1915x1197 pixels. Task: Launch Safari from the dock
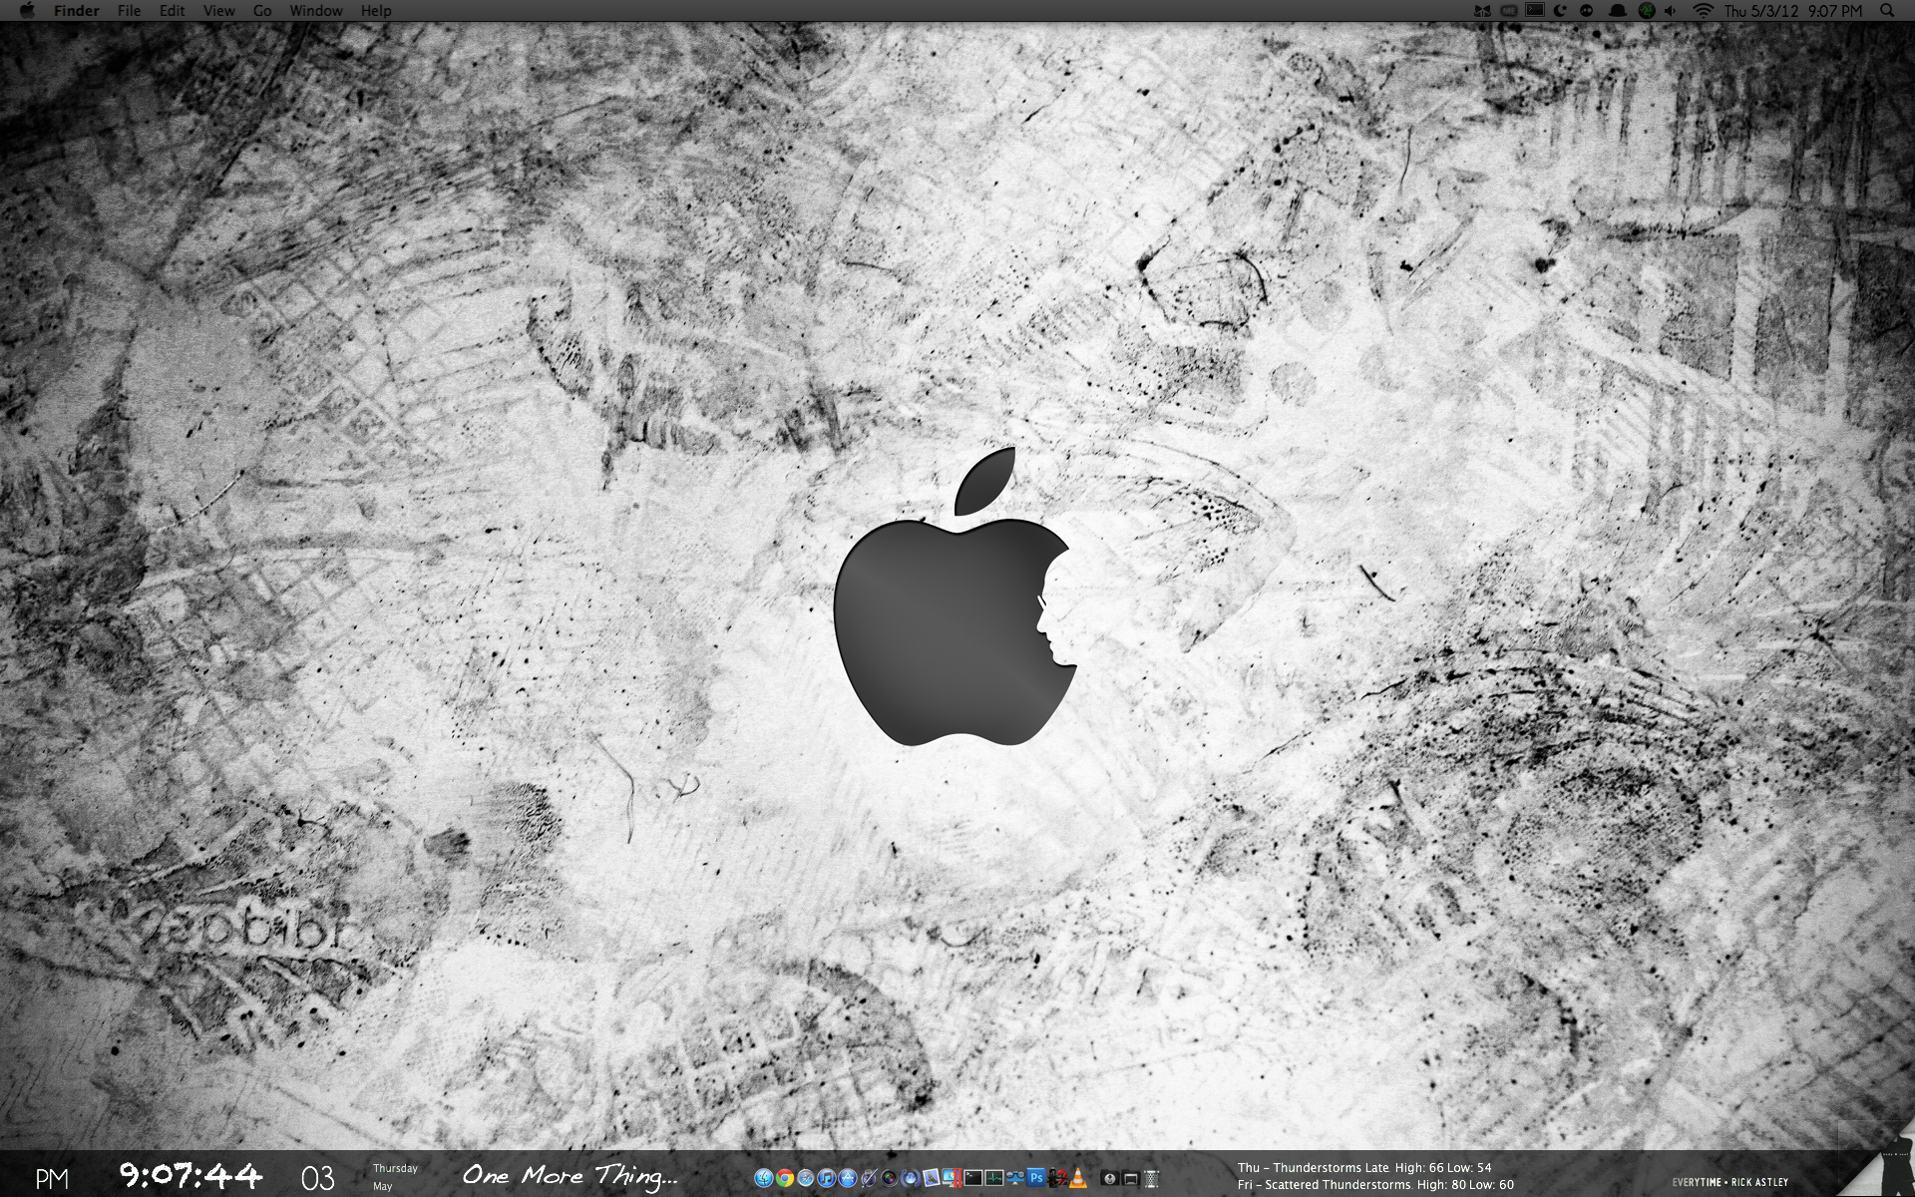(x=806, y=1178)
